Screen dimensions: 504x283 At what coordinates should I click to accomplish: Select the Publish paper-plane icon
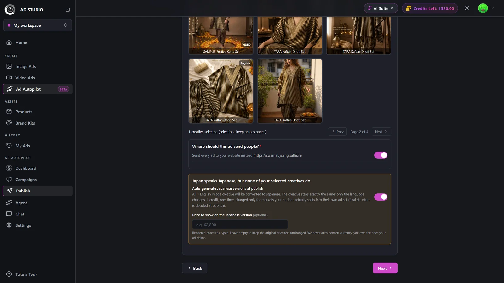pos(10,191)
